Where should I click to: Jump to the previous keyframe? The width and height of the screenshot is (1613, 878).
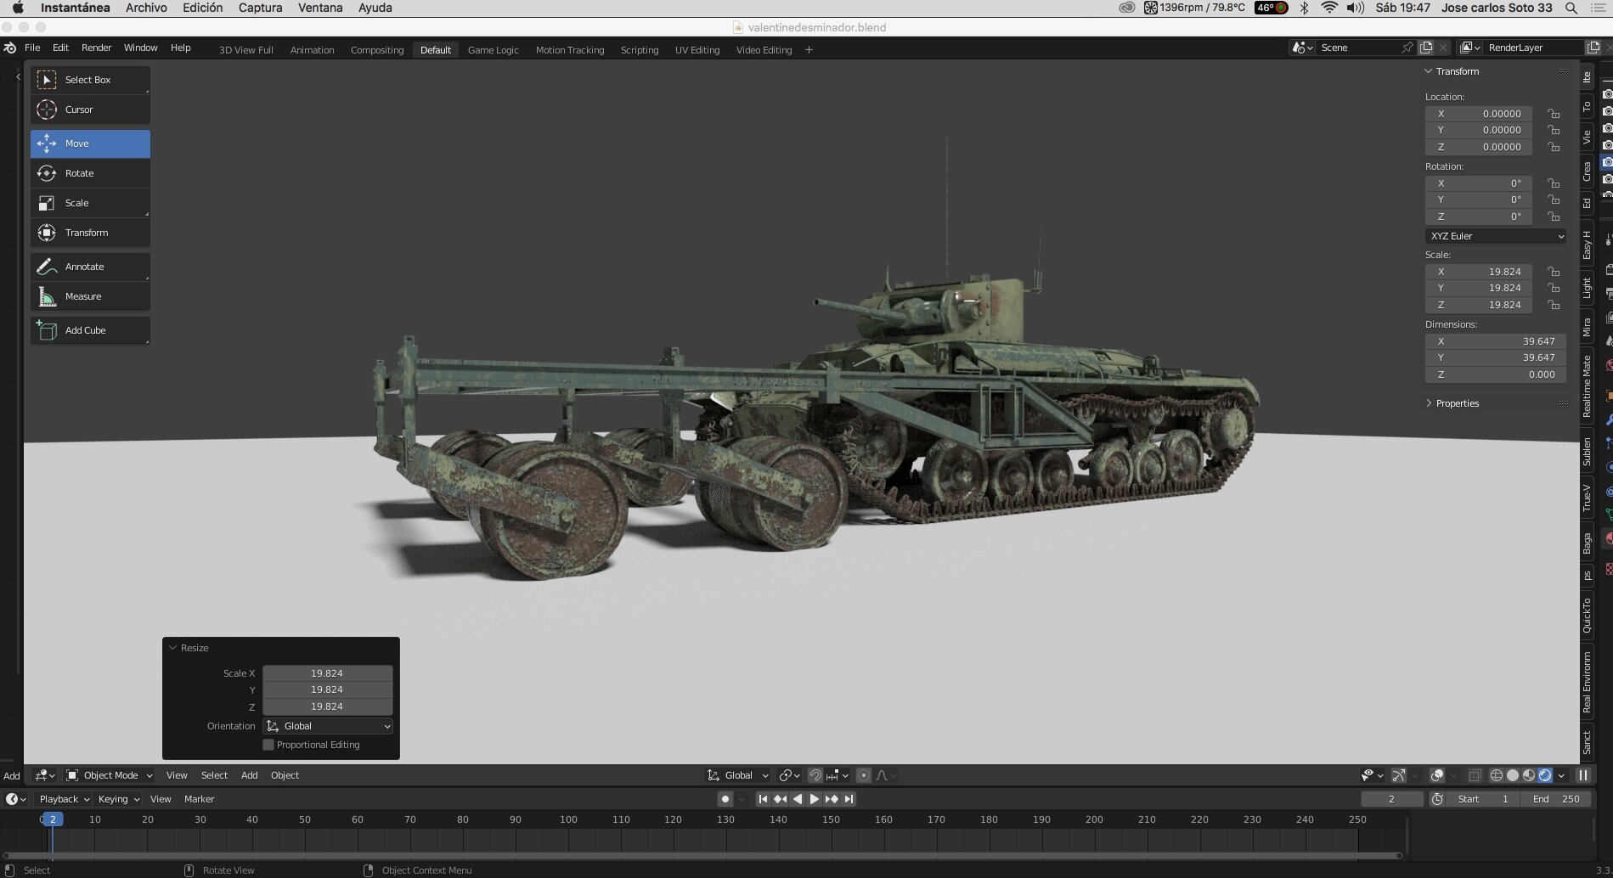[x=780, y=799]
